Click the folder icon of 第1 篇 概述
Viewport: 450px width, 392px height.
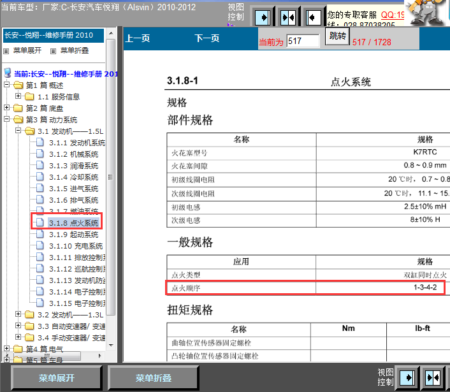(x=18, y=85)
